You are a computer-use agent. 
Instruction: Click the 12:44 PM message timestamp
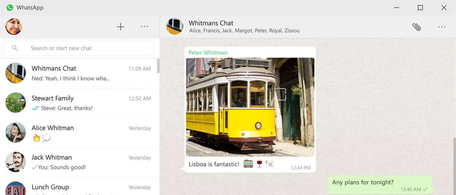click(300, 168)
